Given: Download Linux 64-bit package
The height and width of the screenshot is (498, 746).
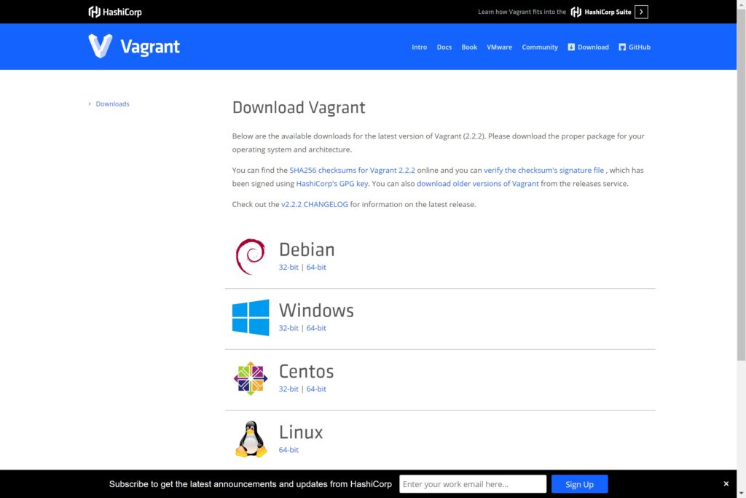Looking at the screenshot, I should 288,450.
